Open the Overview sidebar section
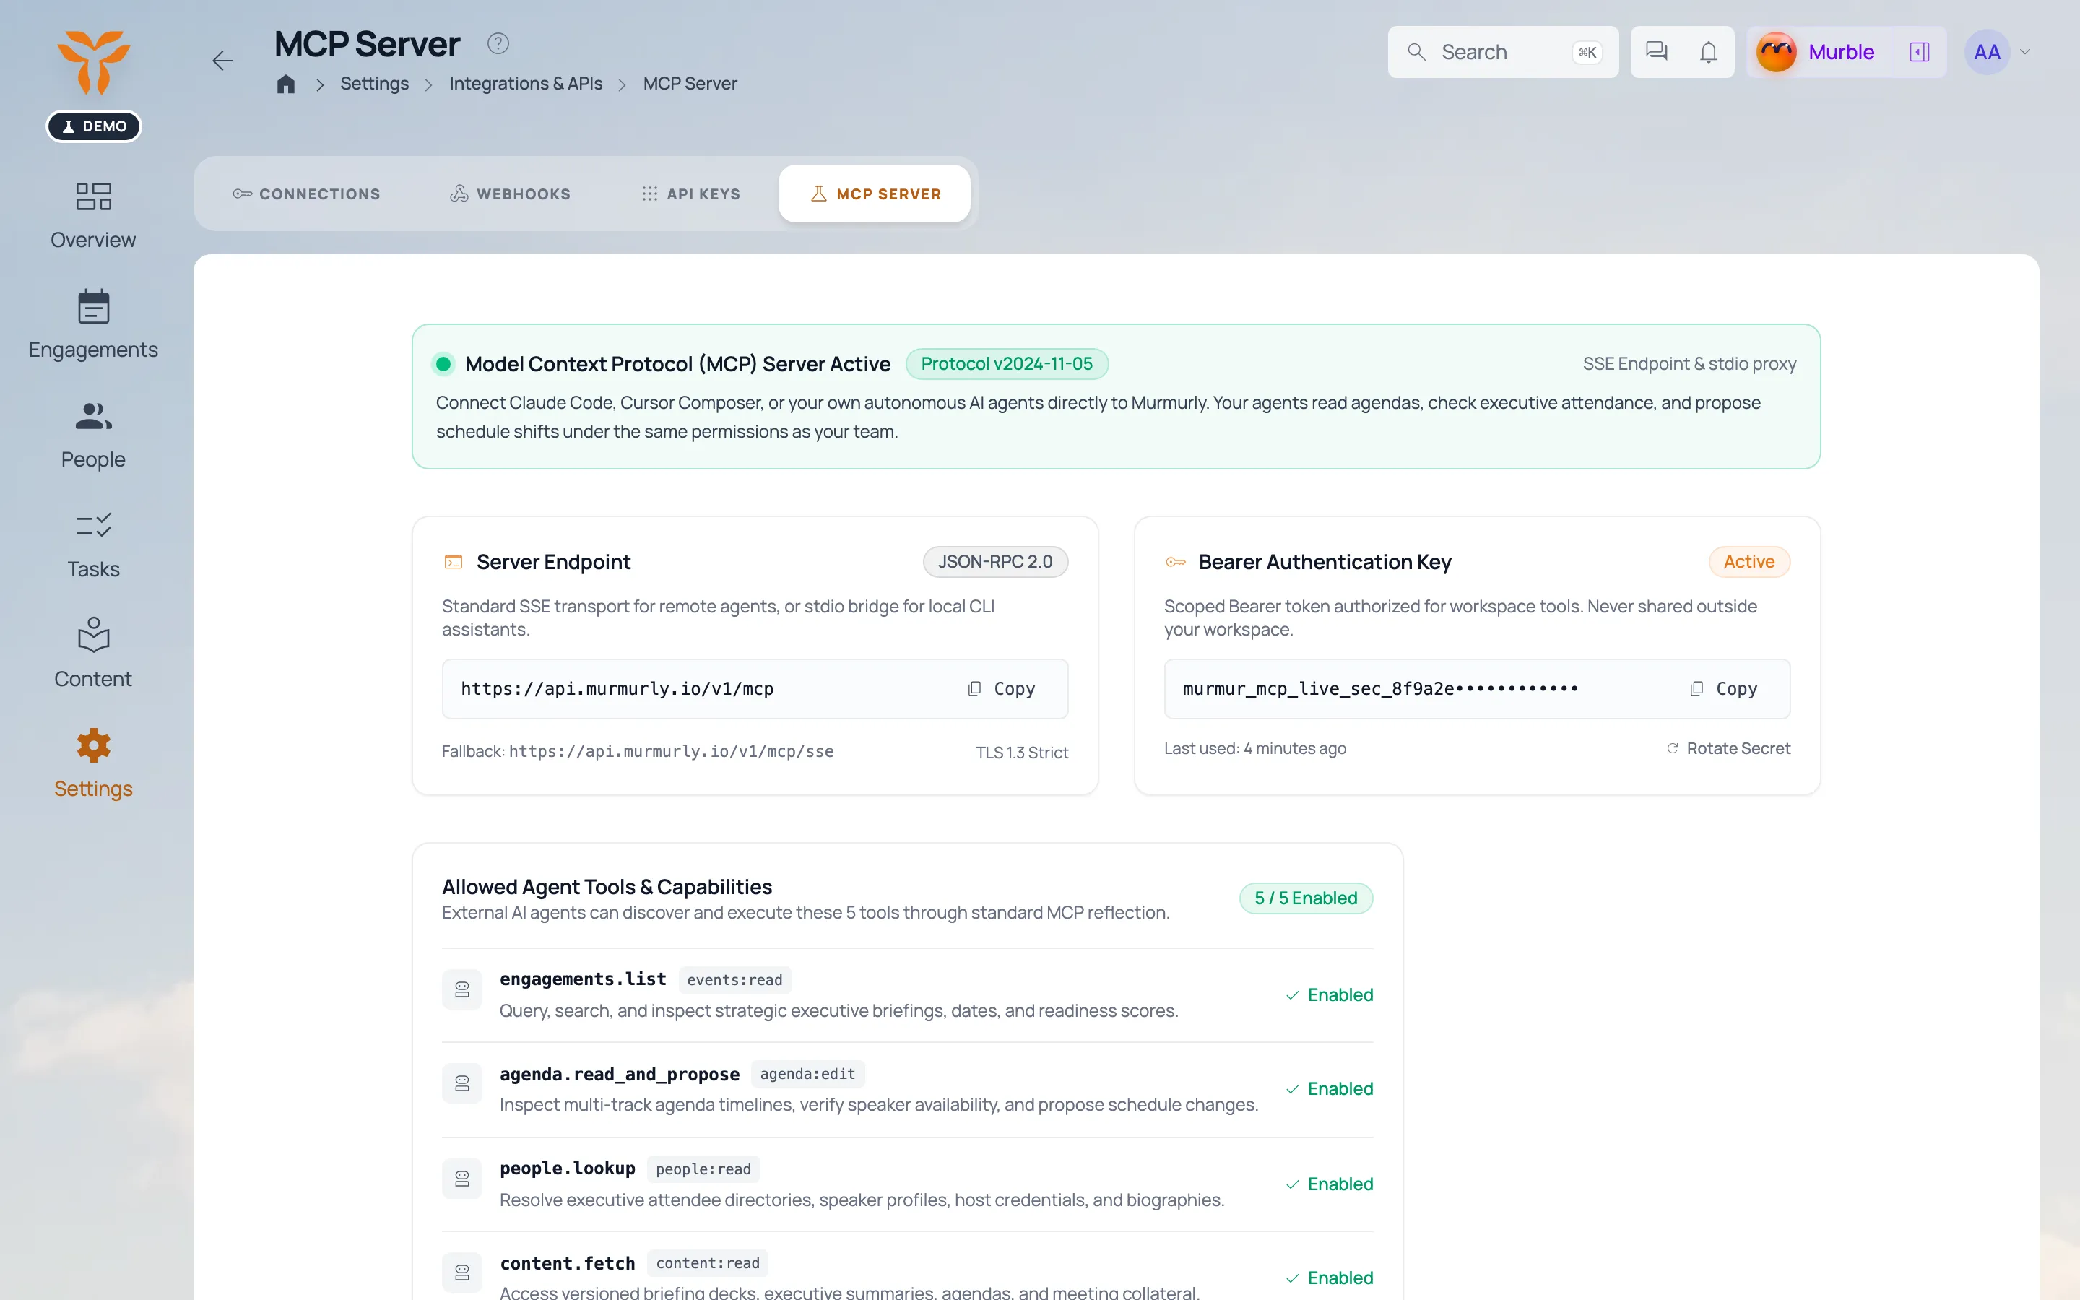 93,215
